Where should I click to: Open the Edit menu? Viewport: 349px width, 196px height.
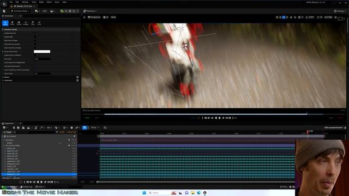coord(17,2)
